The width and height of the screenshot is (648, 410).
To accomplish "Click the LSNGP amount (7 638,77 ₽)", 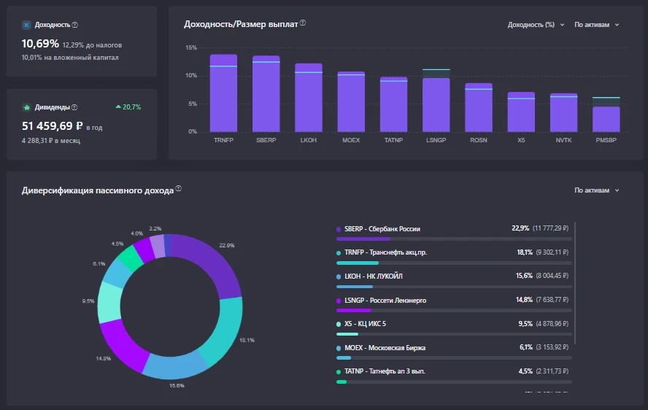I will point(552,300).
